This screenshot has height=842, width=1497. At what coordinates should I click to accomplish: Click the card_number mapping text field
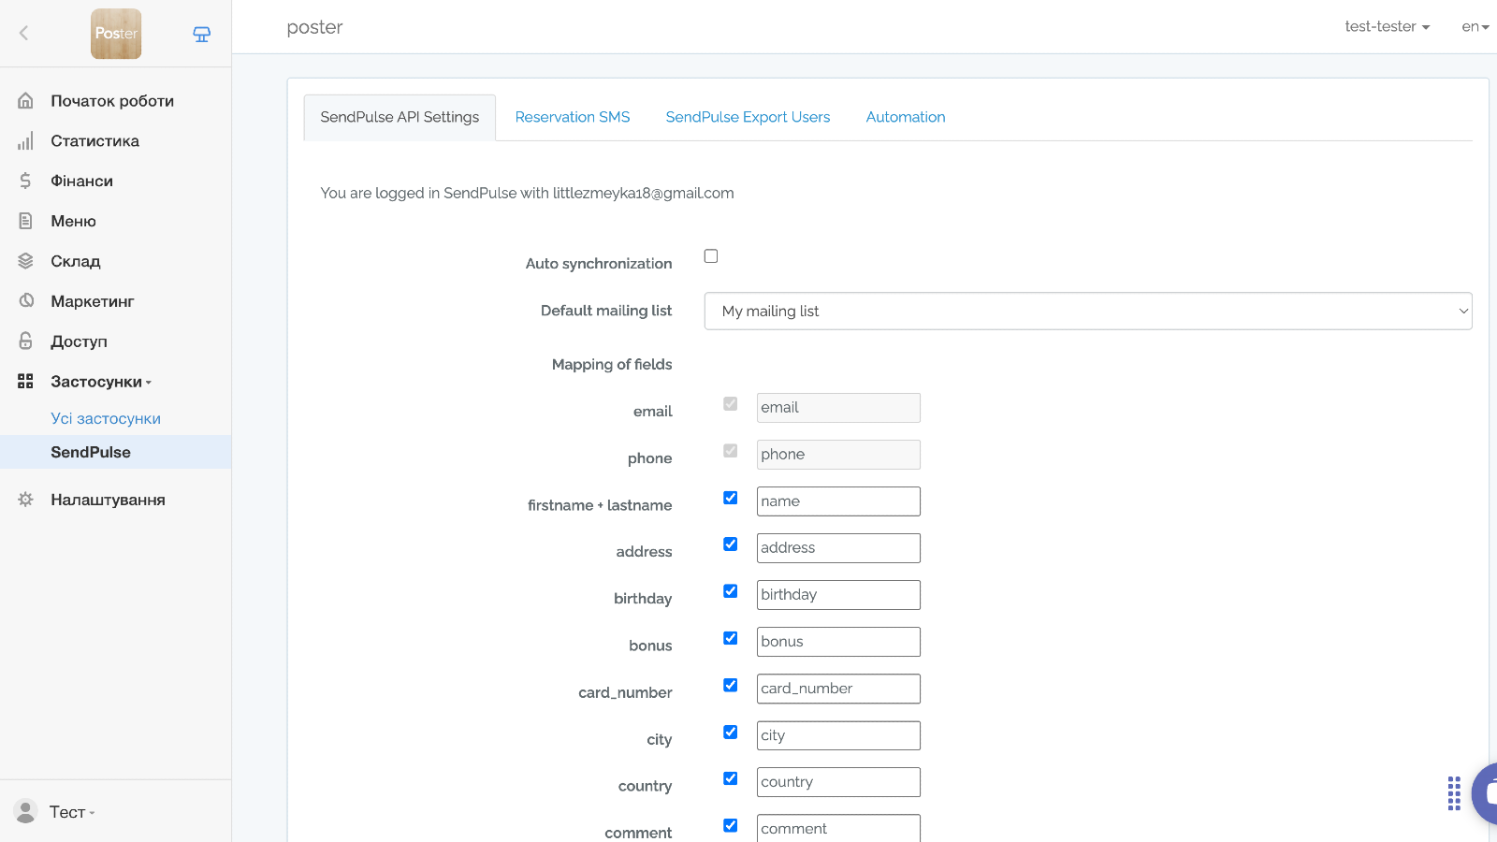pos(837,689)
